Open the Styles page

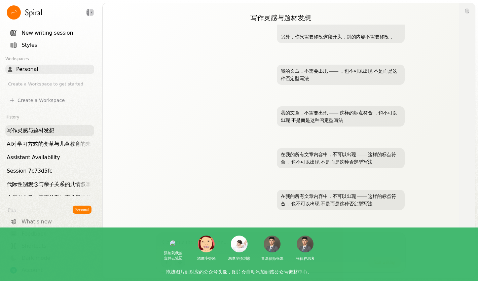(x=29, y=45)
